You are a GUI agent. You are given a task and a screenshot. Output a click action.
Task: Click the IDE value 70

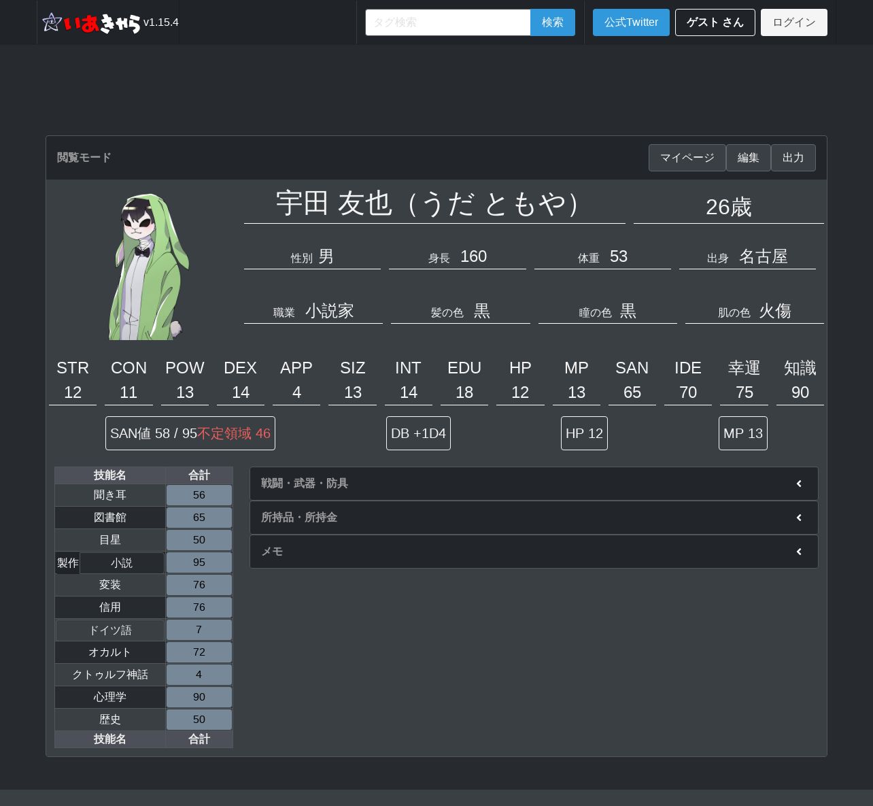coord(688,392)
